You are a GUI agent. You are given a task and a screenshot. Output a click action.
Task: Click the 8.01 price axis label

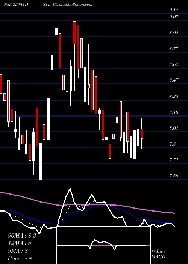(174, 128)
